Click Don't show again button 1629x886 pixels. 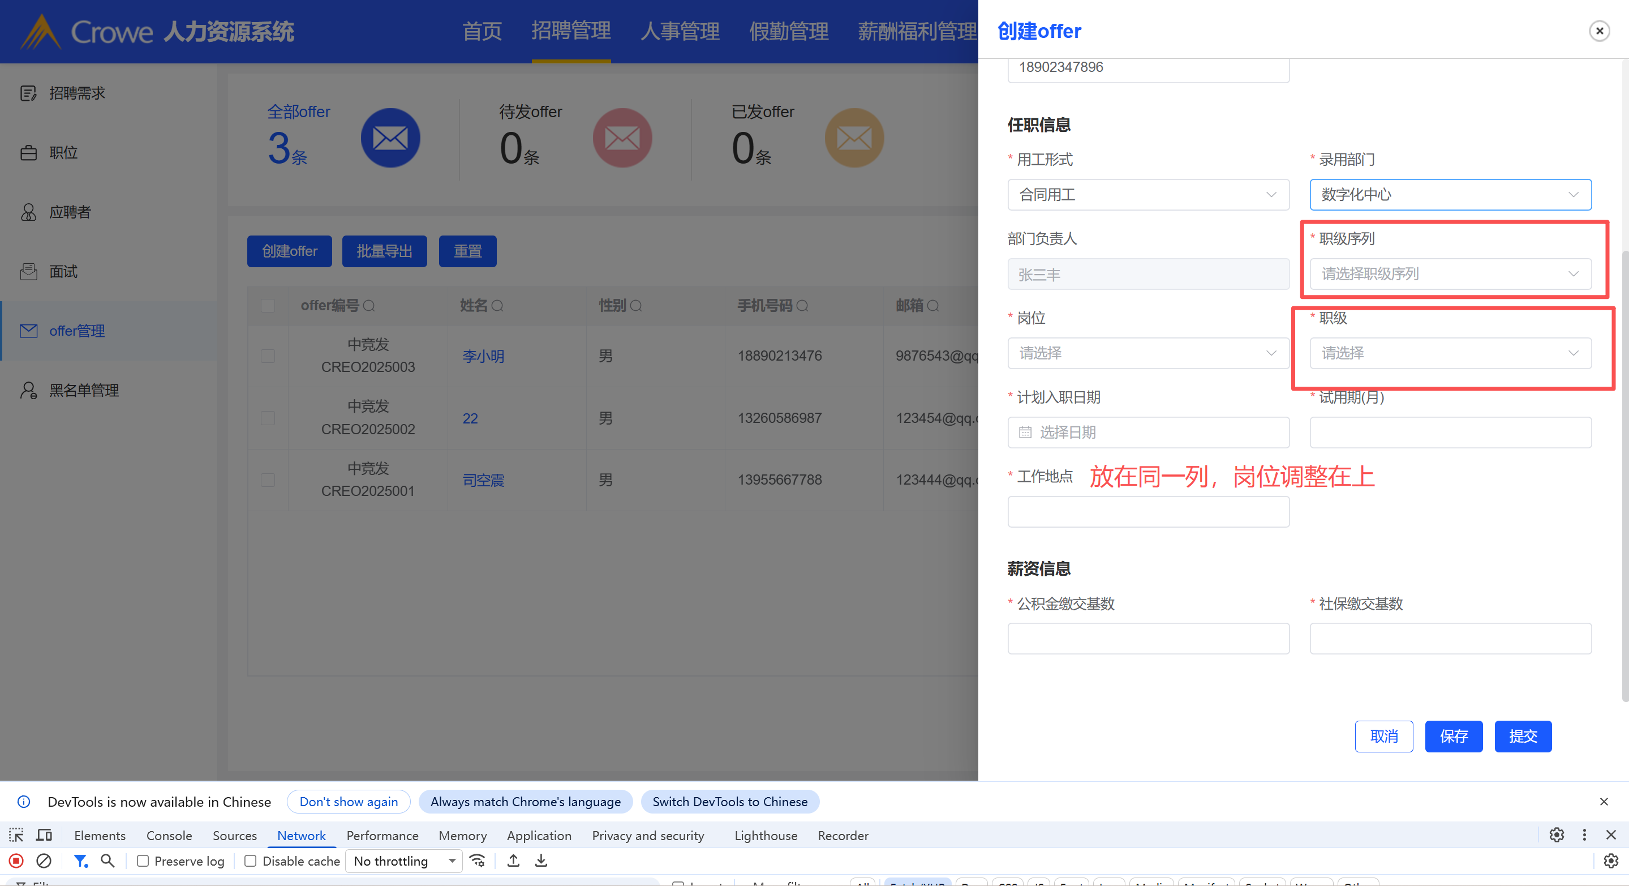[x=349, y=802]
